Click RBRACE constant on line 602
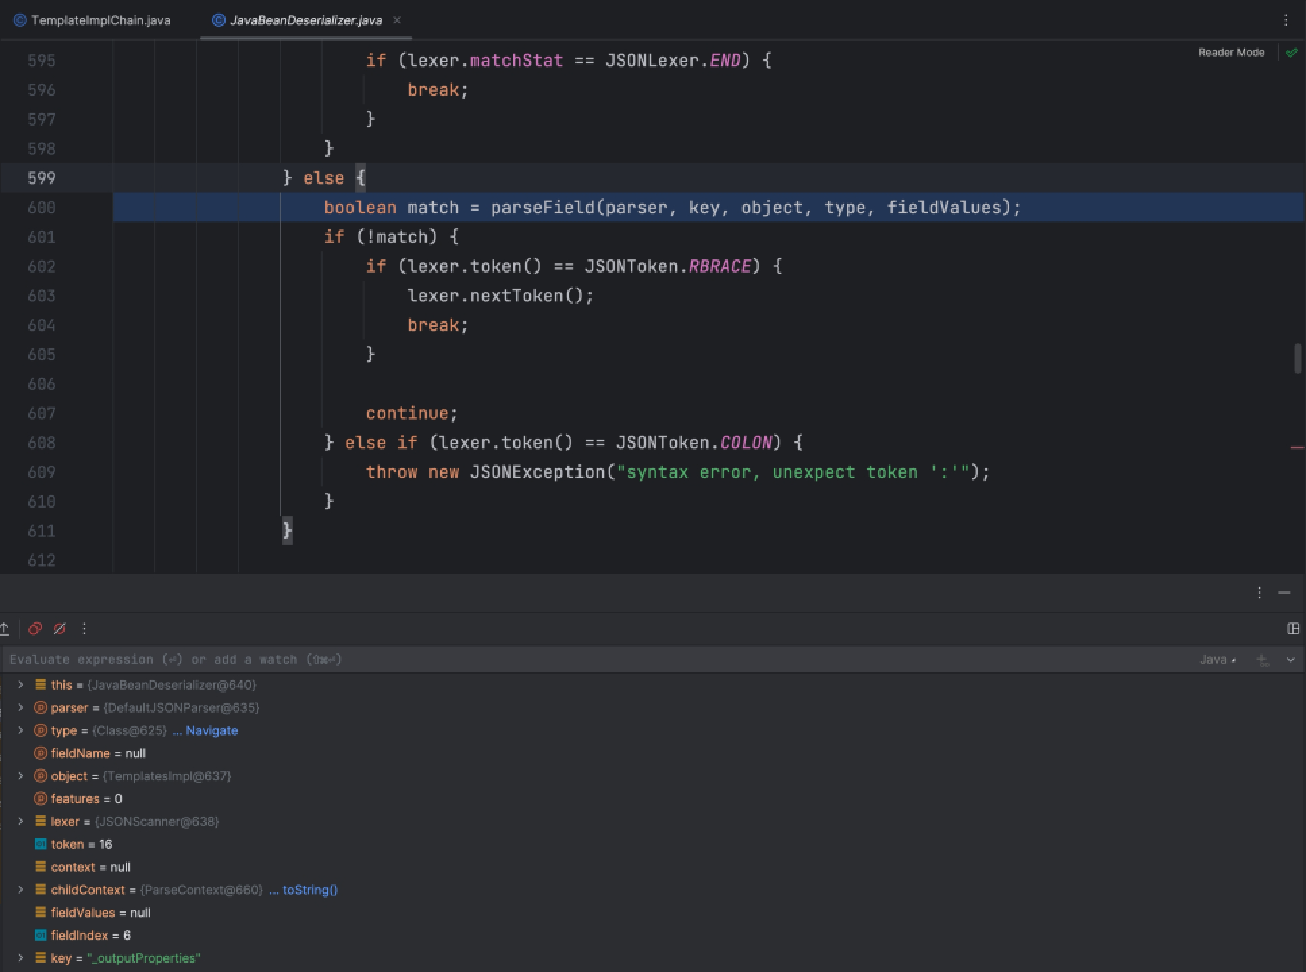The image size is (1306, 972). click(x=719, y=266)
